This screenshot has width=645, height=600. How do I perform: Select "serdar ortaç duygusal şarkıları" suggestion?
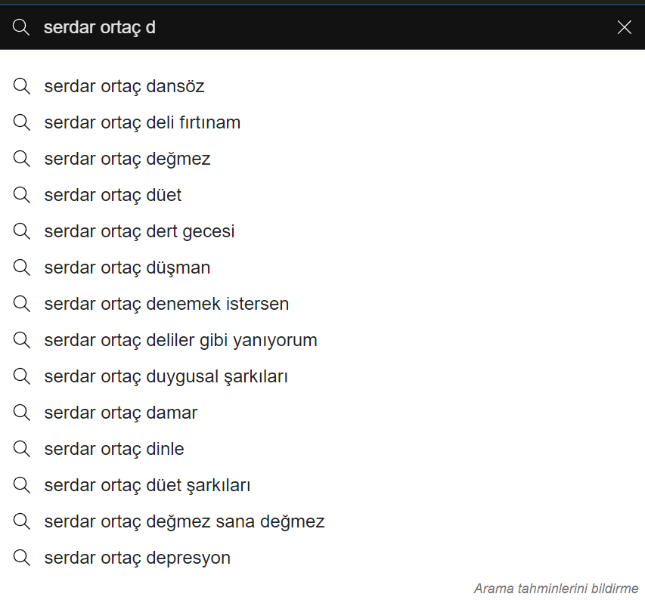click(x=166, y=376)
